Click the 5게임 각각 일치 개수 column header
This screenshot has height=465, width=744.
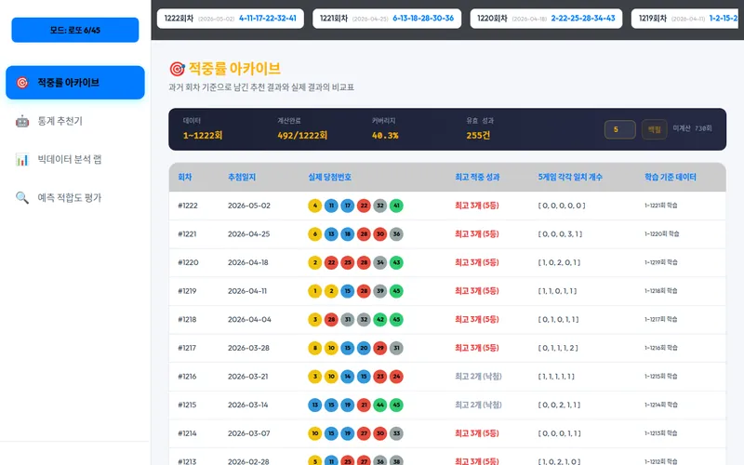pyautogui.click(x=570, y=177)
